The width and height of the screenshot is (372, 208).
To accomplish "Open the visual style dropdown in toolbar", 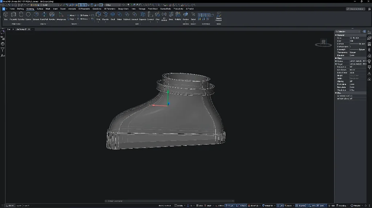I will (113, 5).
